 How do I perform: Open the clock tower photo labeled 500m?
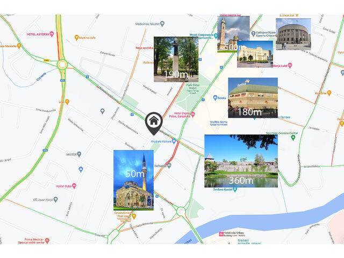click(233, 33)
